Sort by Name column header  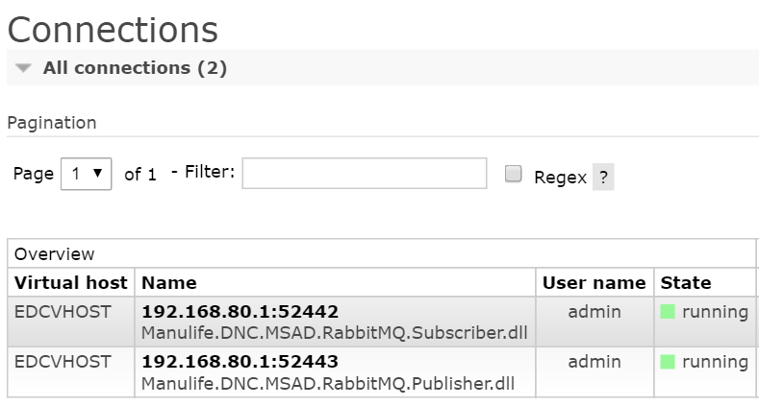tap(169, 282)
